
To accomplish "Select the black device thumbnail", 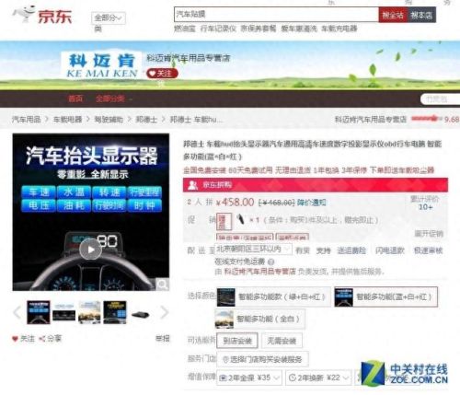I will (x=140, y=314).
